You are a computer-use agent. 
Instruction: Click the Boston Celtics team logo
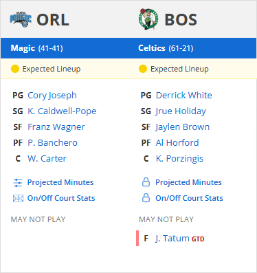[x=148, y=19]
